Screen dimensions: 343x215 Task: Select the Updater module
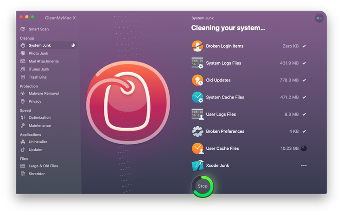point(36,150)
